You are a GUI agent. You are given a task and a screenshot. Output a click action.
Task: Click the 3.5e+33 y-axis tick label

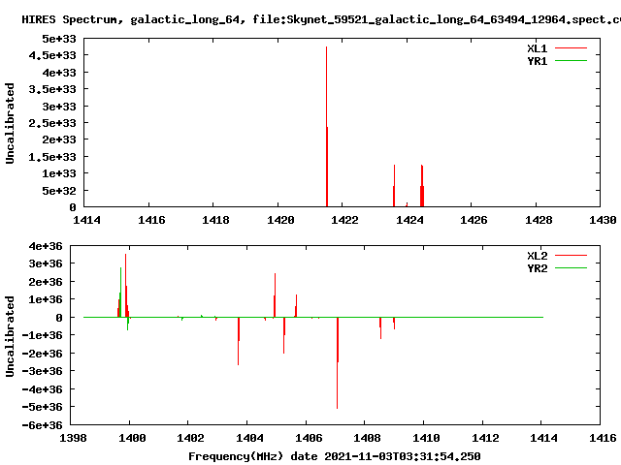[52, 89]
